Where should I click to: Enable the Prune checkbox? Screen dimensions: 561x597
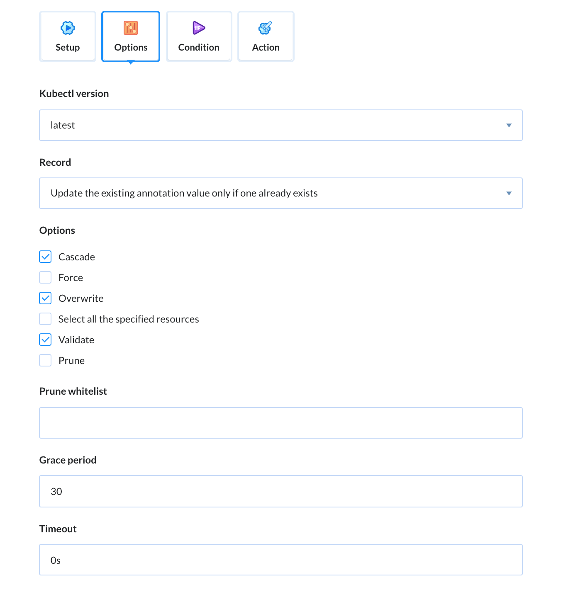coord(45,360)
